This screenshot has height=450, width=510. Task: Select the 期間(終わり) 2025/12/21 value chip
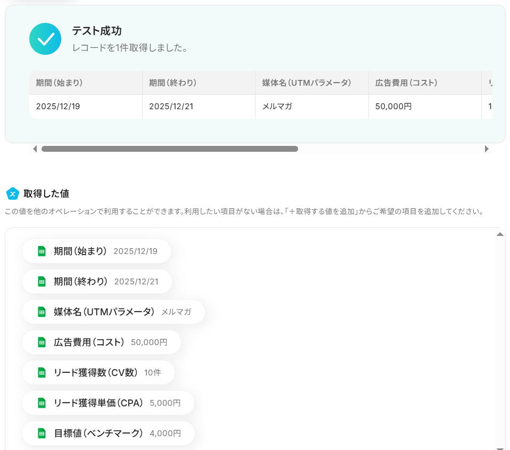click(x=96, y=282)
